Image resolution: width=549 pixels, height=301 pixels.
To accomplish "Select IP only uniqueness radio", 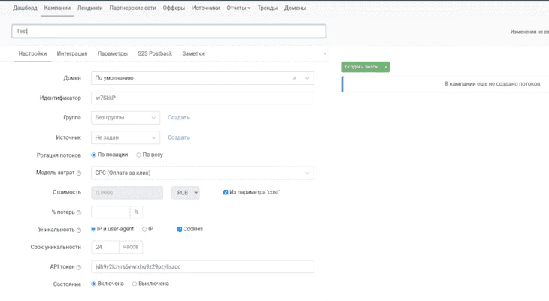I will pyautogui.click(x=144, y=230).
